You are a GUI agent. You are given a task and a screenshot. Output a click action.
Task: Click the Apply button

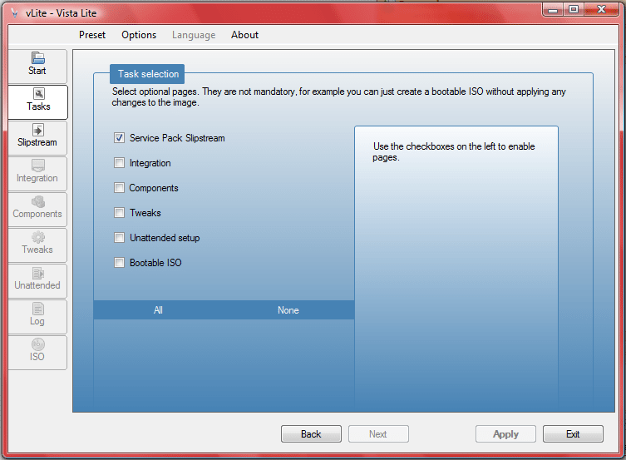click(505, 433)
